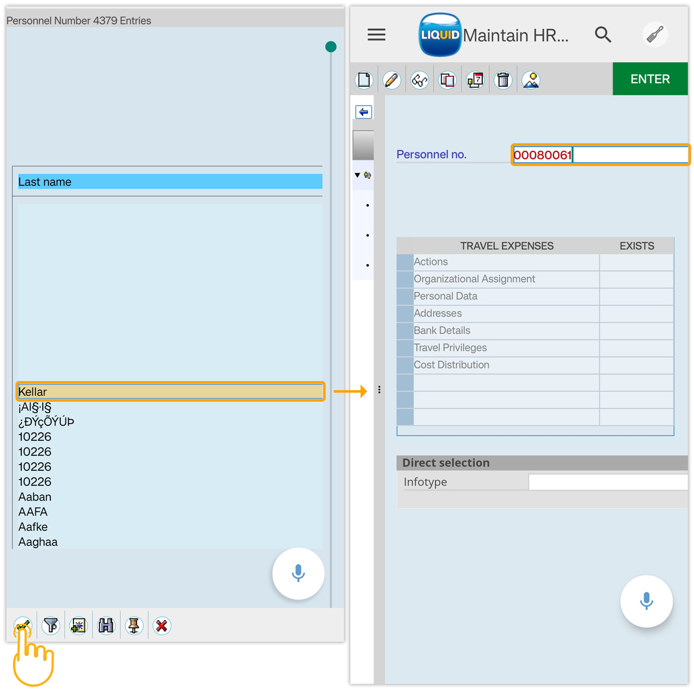Select the Aafke entry
This screenshot has width=694, height=690.
coord(33,527)
